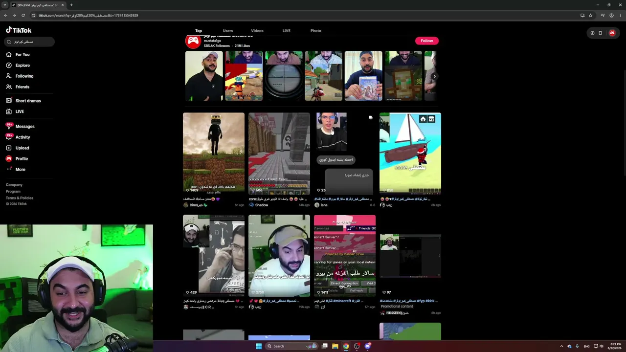Click the TikTok logo
The width and height of the screenshot is (626, 352).
click(x=19, y=30)
